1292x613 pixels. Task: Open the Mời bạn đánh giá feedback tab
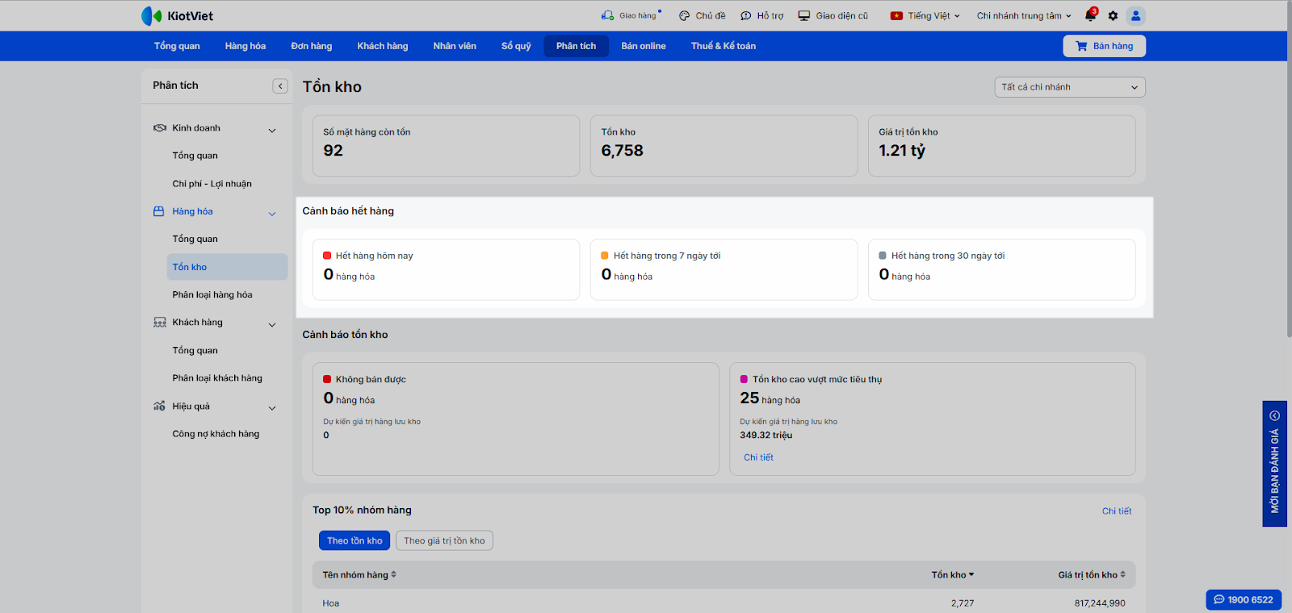point(1274,464)
